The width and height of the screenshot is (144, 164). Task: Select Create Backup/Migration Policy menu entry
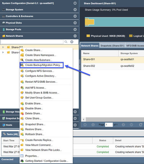[42, 65]
